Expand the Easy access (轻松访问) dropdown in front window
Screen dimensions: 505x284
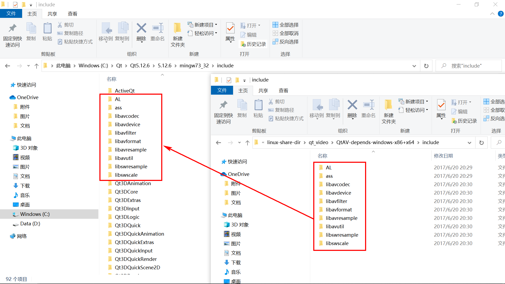click(x=415, y=110)
